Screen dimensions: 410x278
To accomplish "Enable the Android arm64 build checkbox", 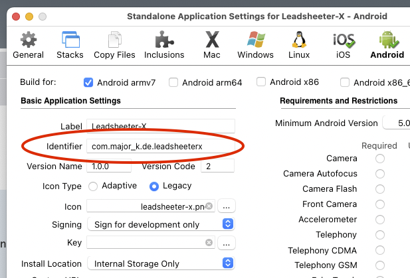I will tap(173, 83).
